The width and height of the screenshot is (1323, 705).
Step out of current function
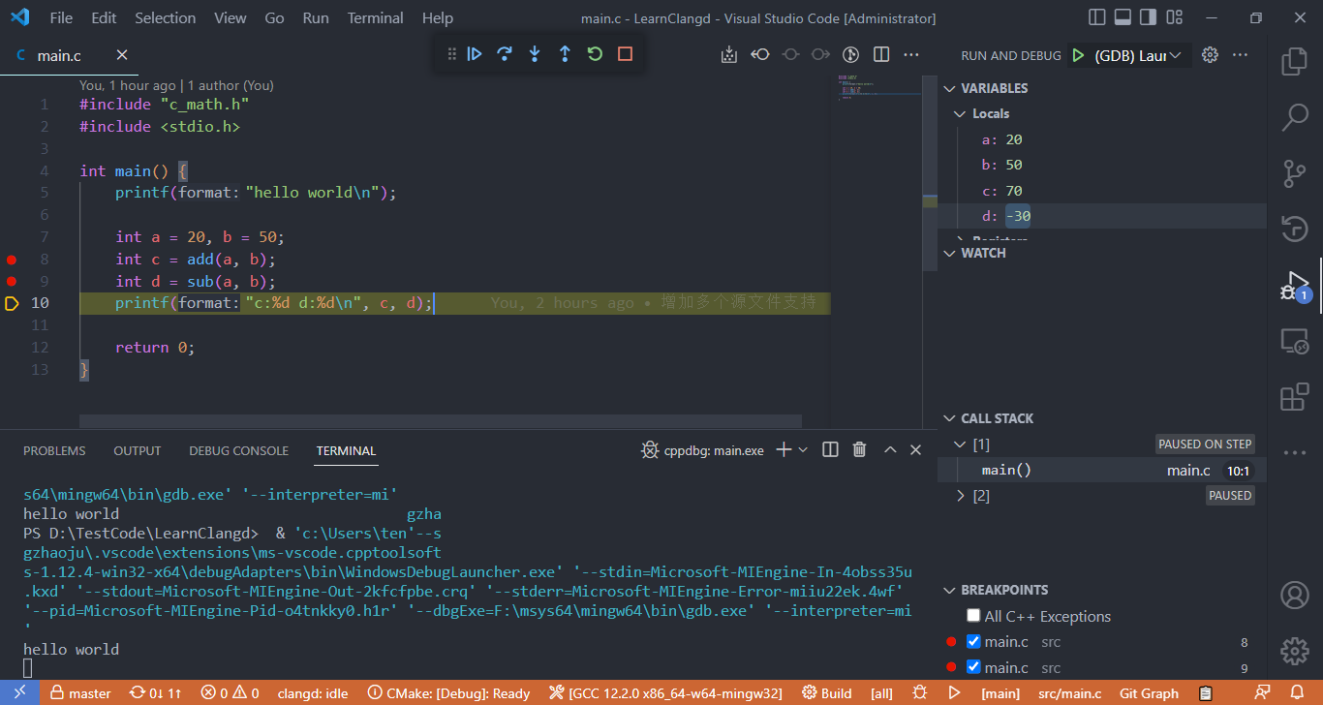coord(565,54)
